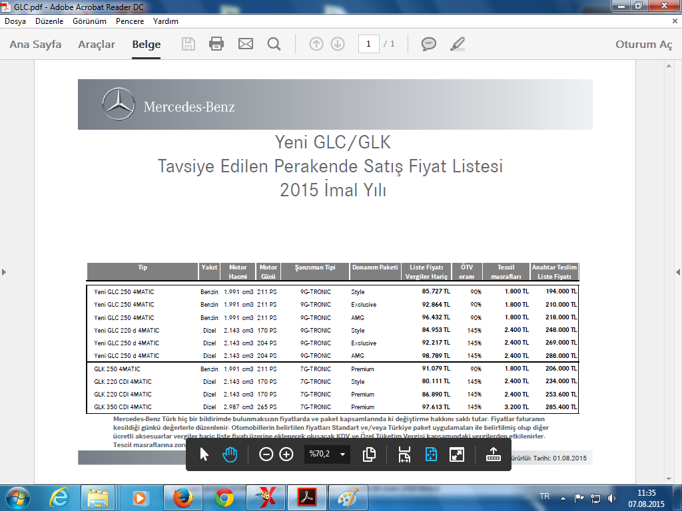Click the page number input field

click(368, 44)
